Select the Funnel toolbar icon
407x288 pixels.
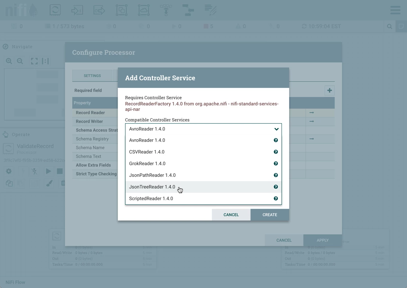[x=166, y=10]
